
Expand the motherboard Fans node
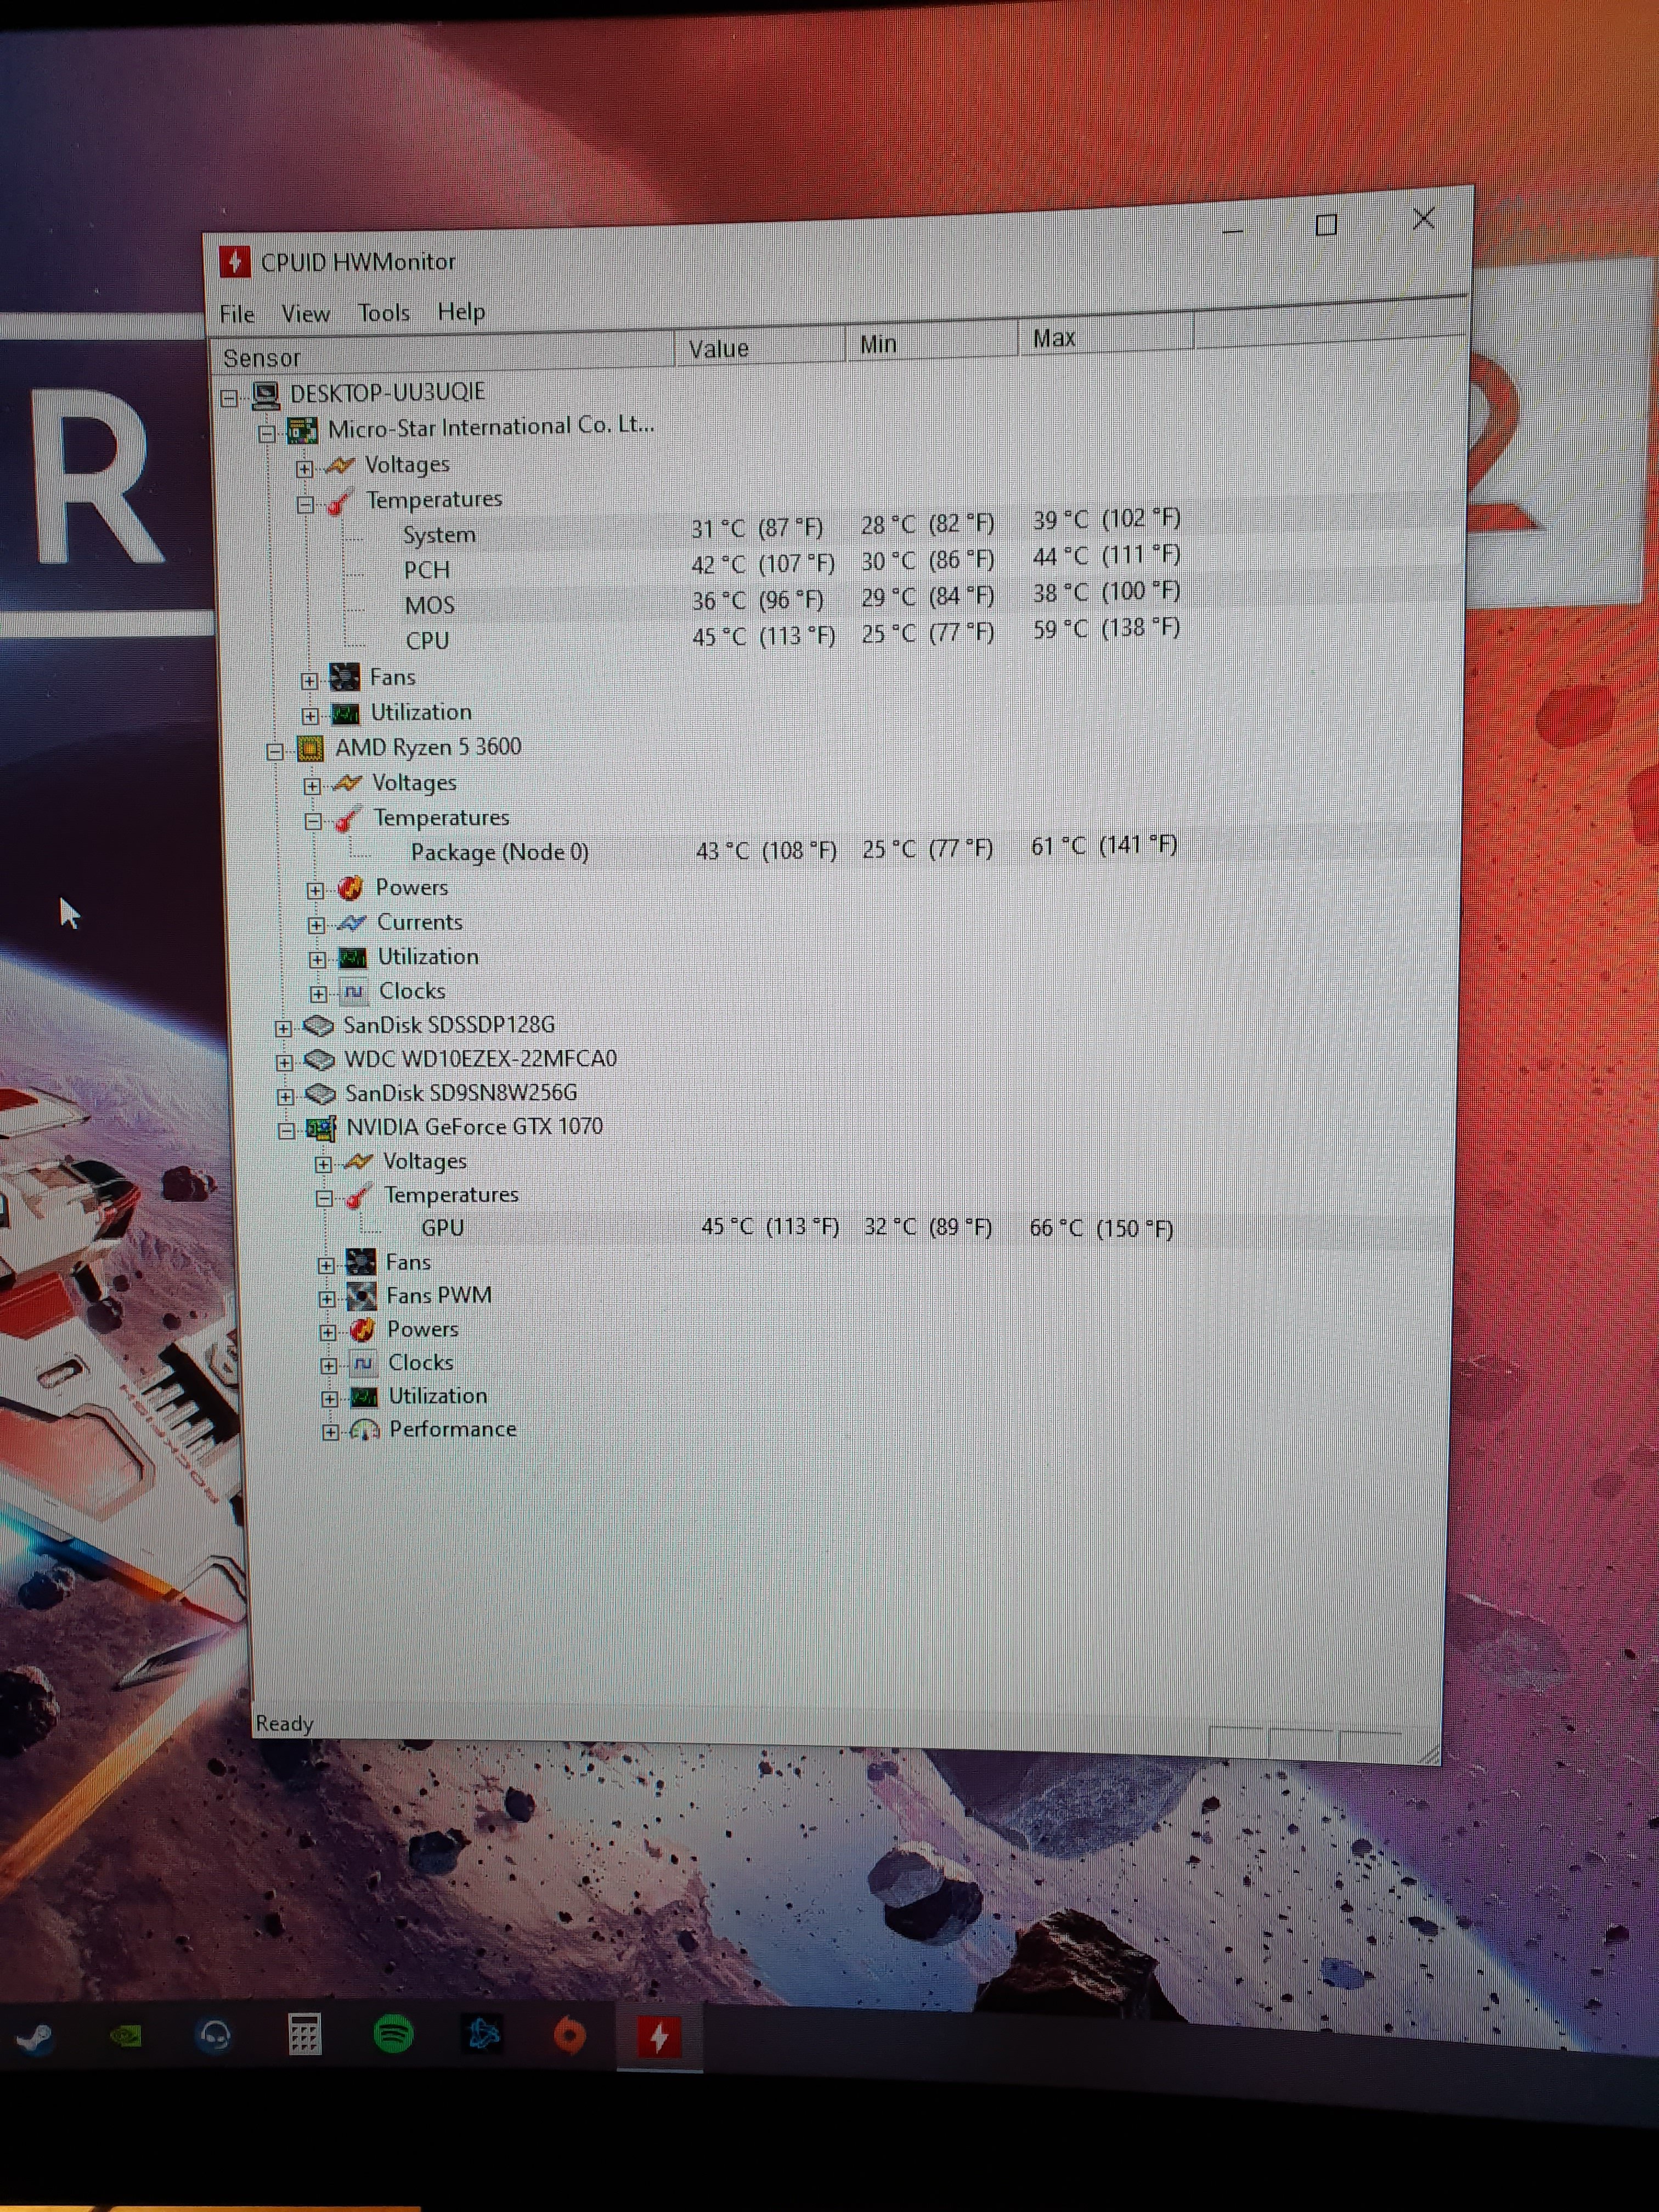[x=309, y=681]
